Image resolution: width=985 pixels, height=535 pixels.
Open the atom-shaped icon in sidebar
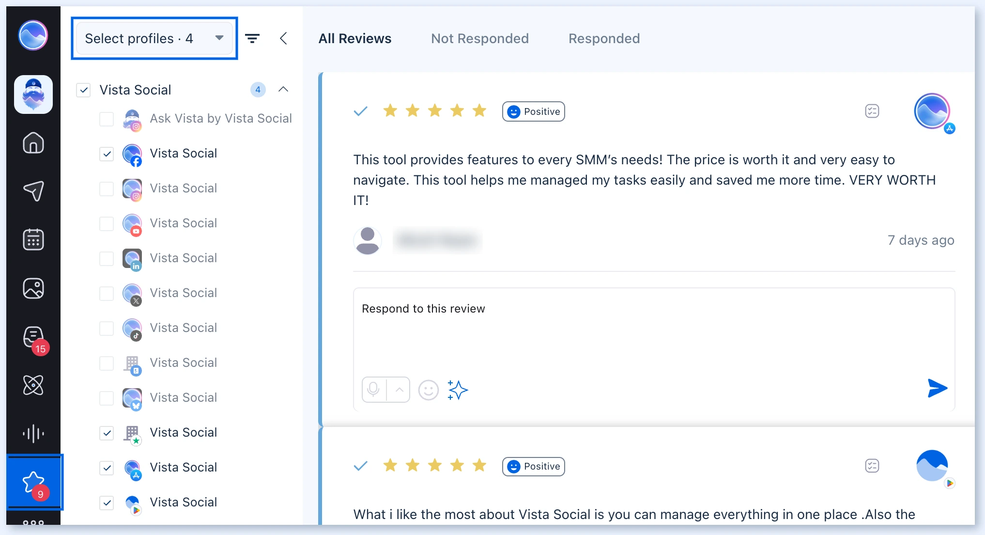tap(33, 385)
